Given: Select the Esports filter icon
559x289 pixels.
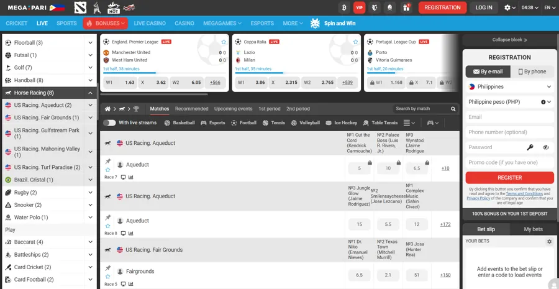Looking at the screenshot, I should 204,122.
